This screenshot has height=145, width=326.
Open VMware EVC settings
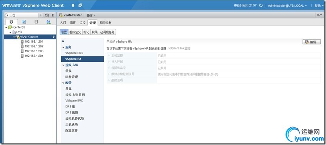(x=74, y=100)
